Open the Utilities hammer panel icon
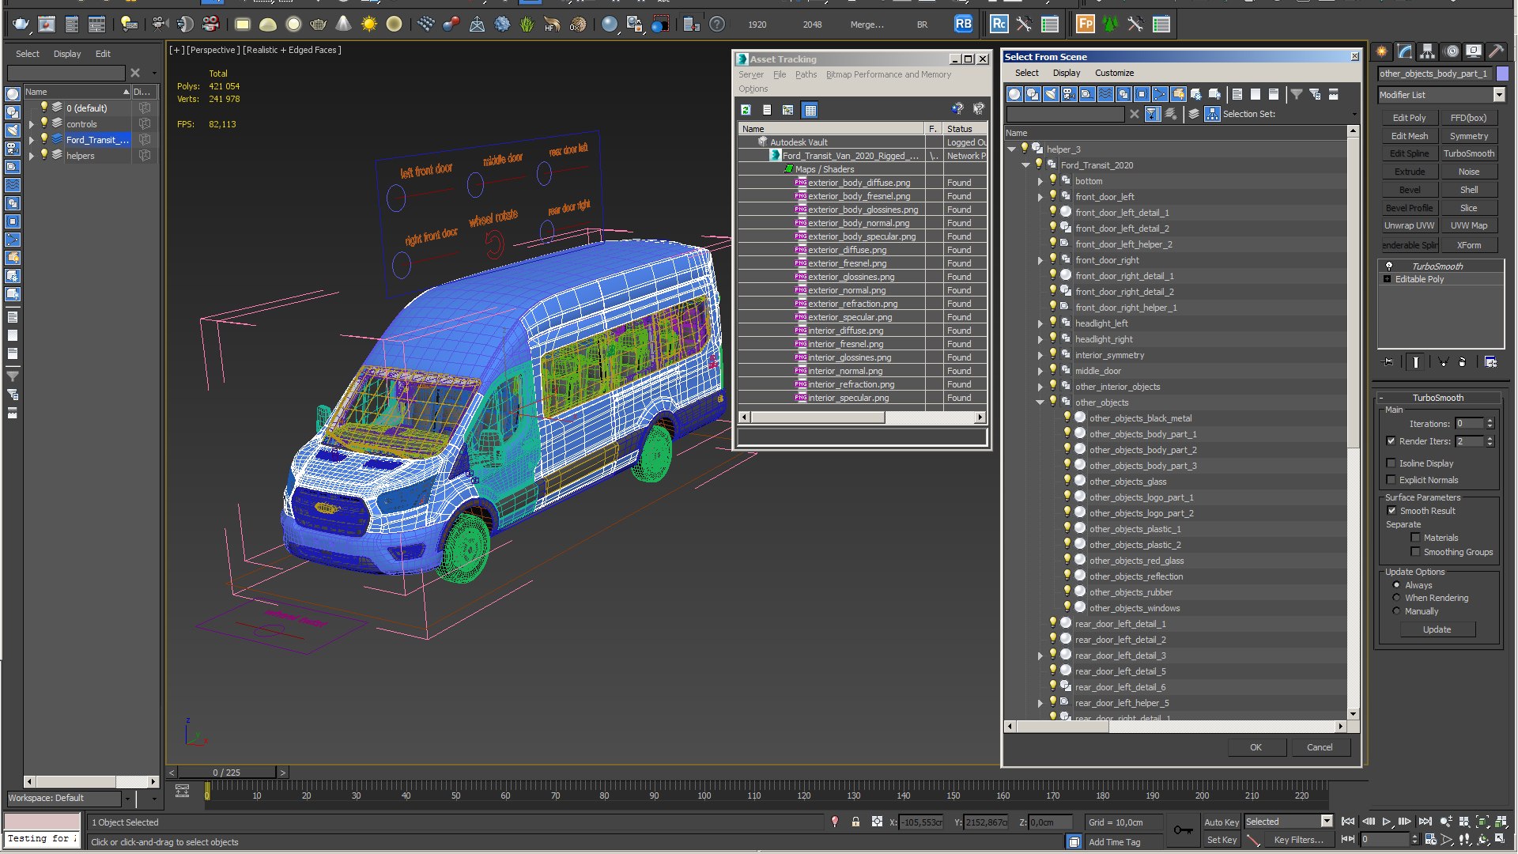 [x=1496, y=51]
